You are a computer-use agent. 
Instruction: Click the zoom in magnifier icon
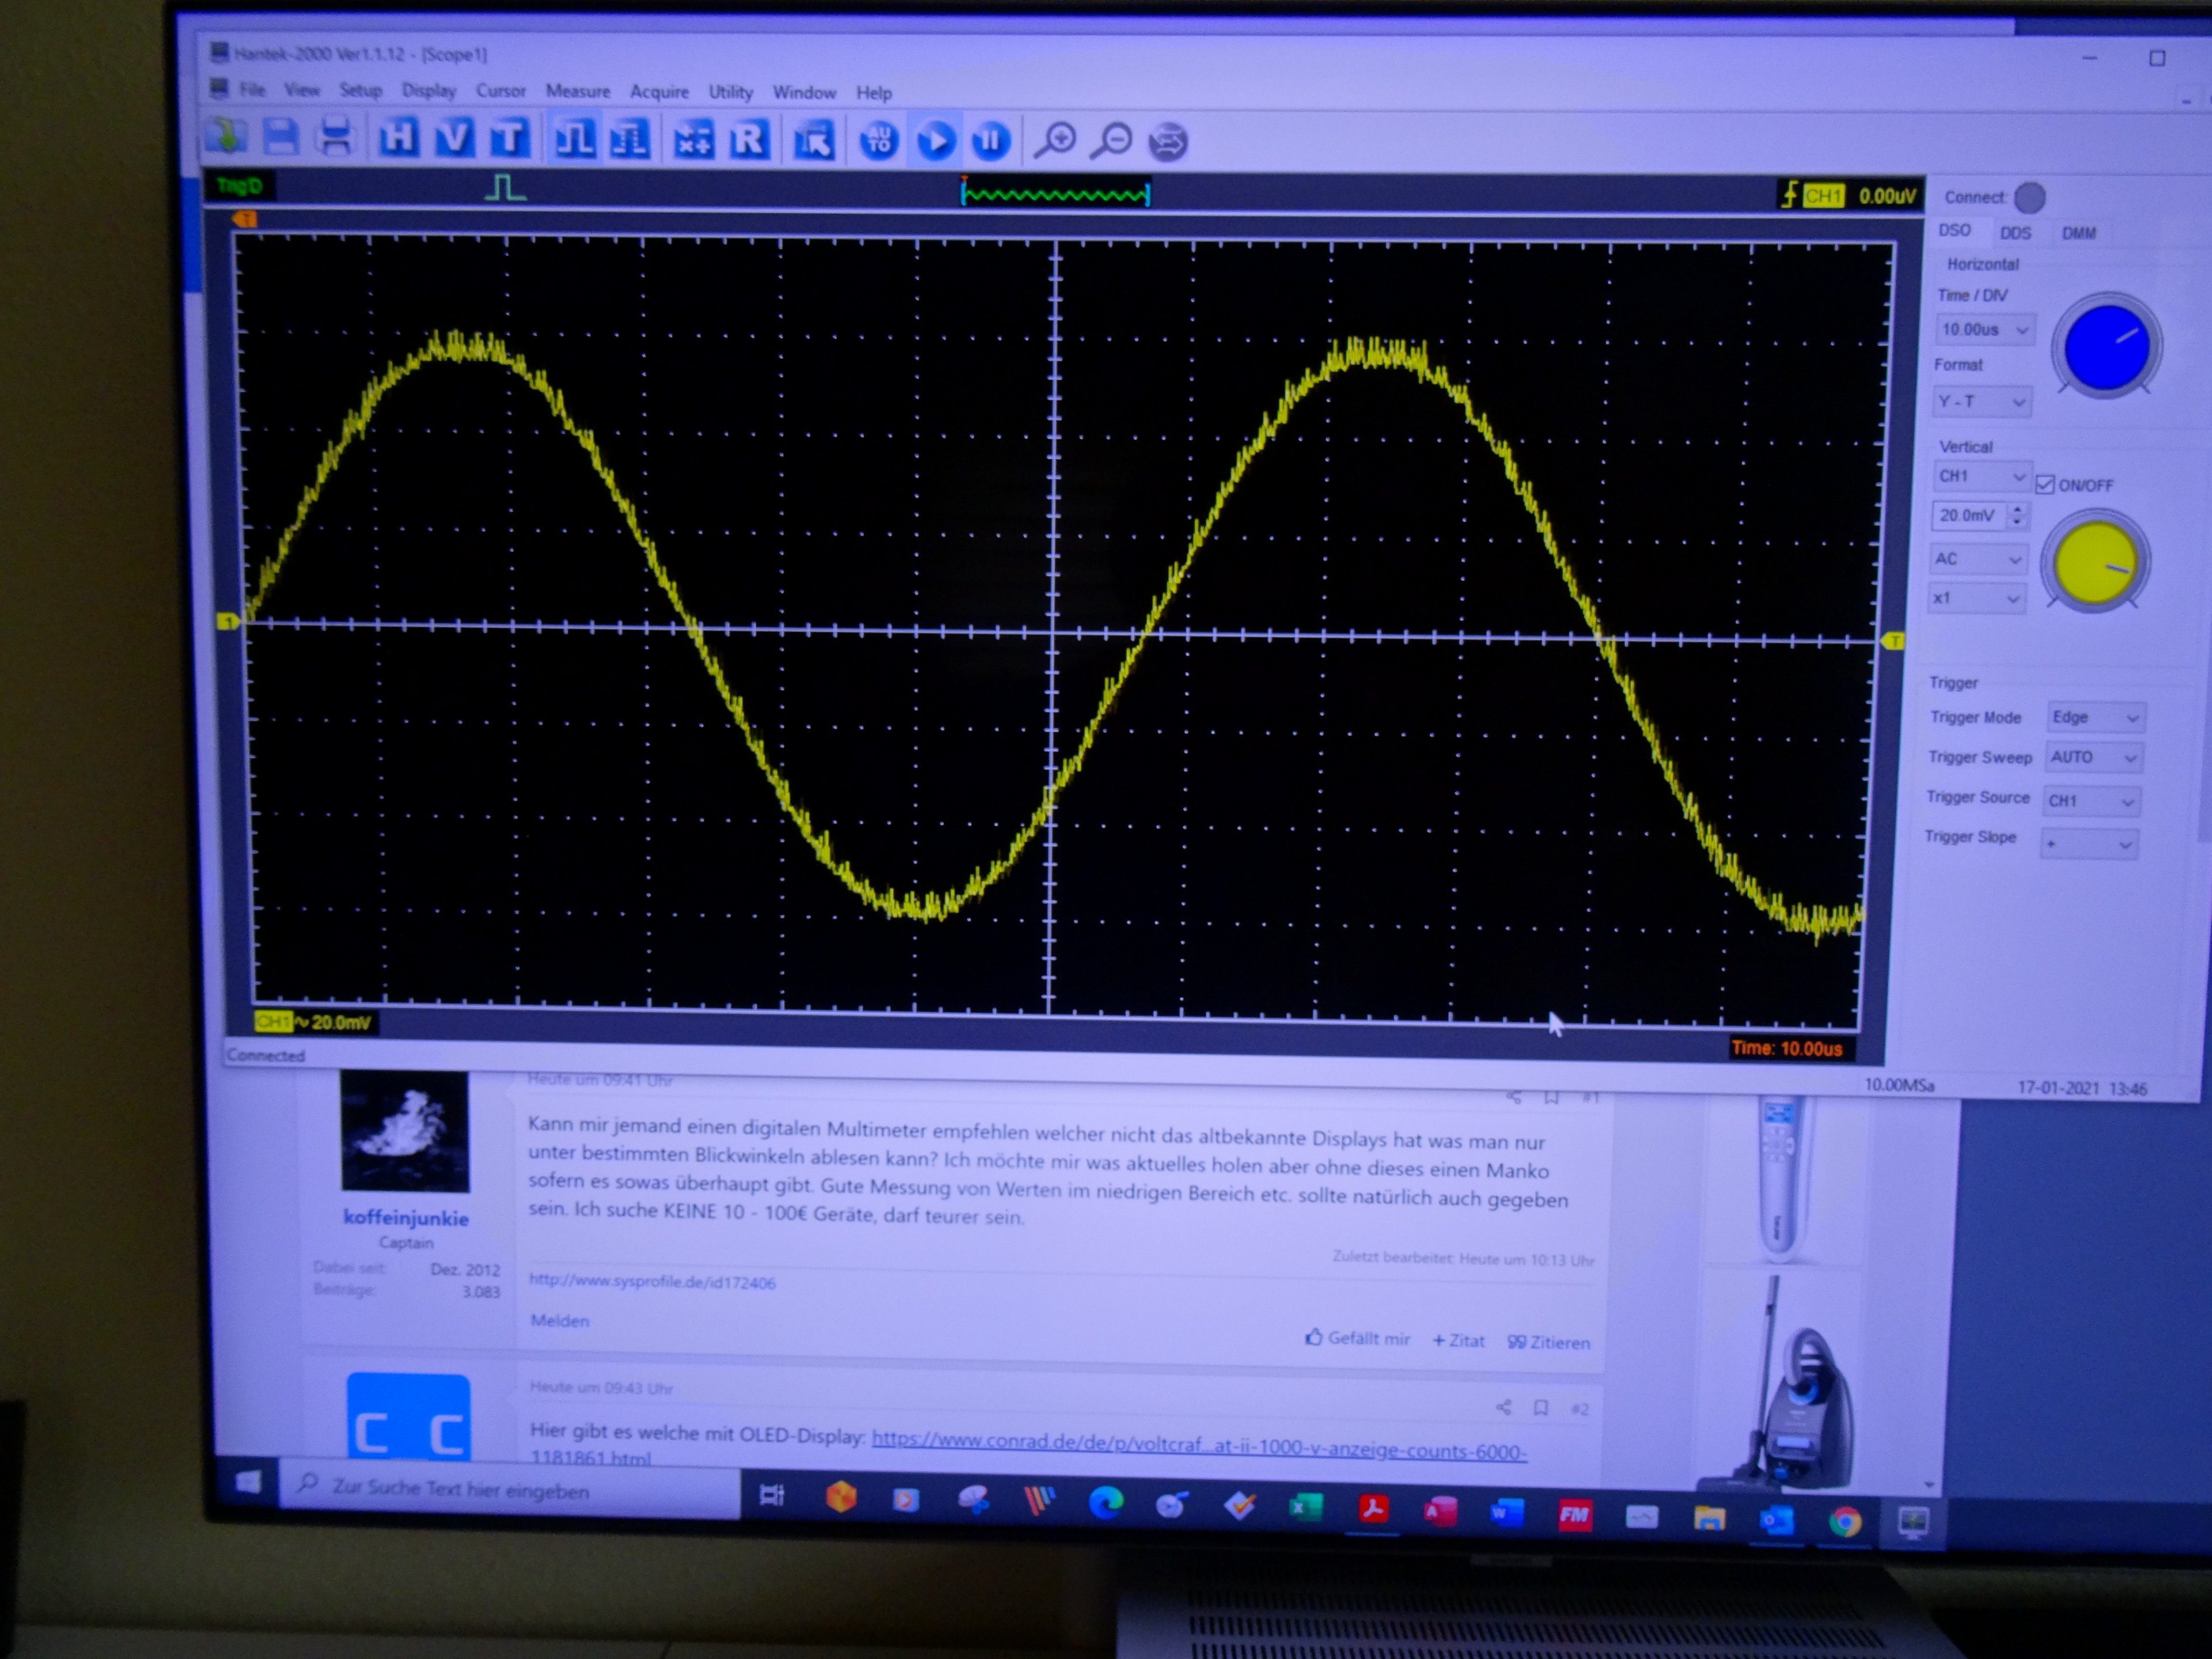pyautogui.click(x=1055, y=141)
